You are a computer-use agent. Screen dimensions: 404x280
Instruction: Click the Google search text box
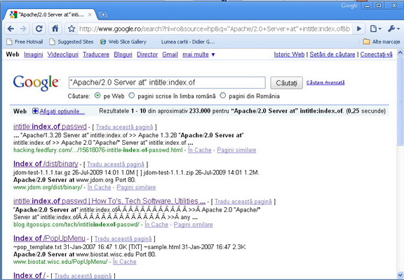click(167, 83)
